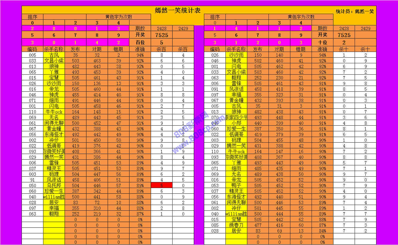398x245 pixels.
Task: Click the 对期 value 399 for 小郑
Action: coord(279,123)
